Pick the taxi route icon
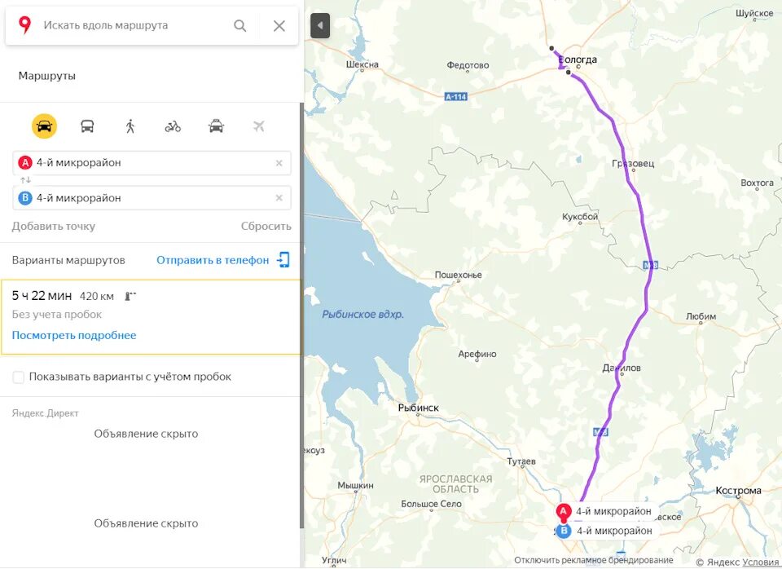 coord(216,126)
